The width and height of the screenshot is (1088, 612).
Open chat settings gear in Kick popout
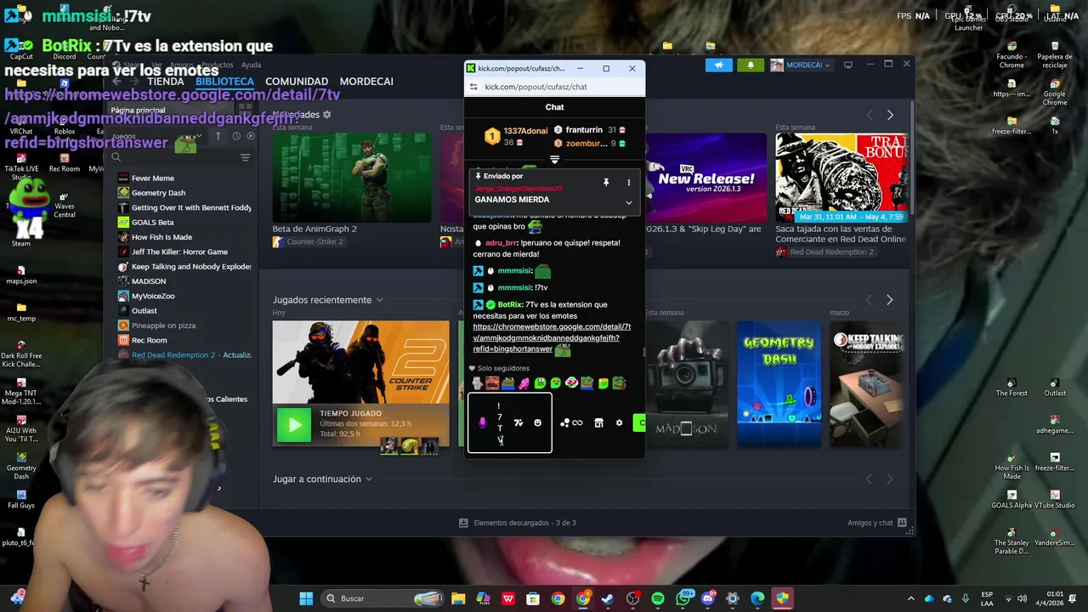619,422
